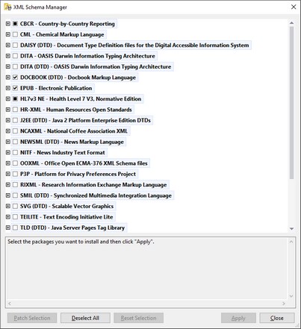Click the scroll up arrow of package list

pos(292,23)
